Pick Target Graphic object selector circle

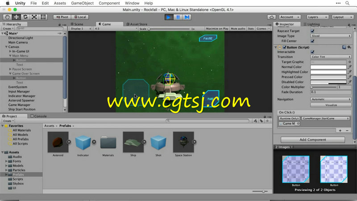pos(350,62)
